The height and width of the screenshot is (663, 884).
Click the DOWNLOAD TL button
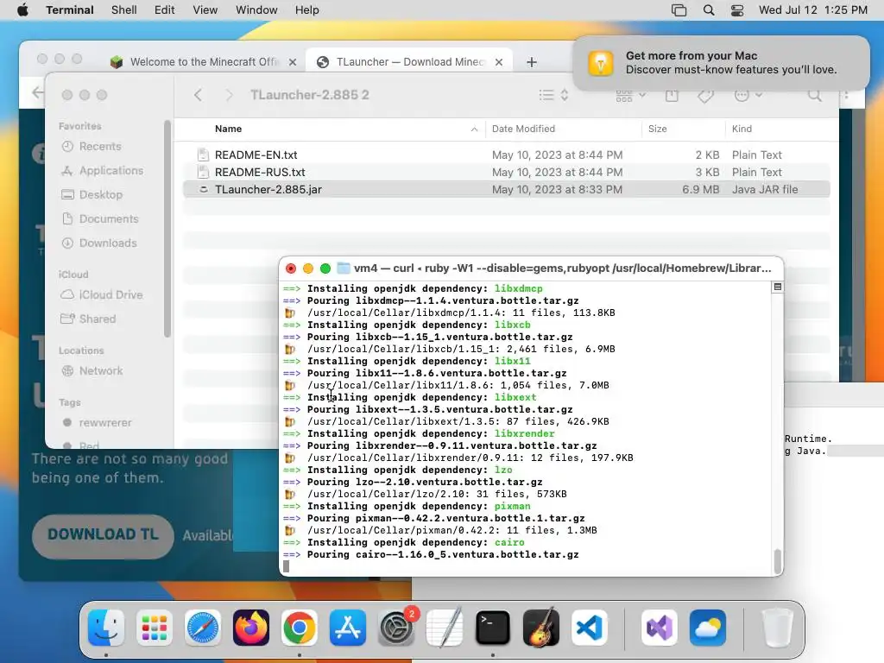(103, 535)
